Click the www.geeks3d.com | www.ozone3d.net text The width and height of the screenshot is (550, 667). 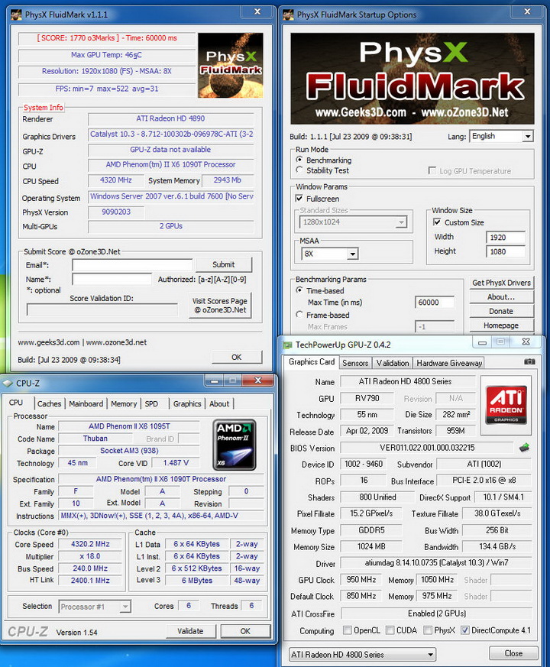[82, 342]
